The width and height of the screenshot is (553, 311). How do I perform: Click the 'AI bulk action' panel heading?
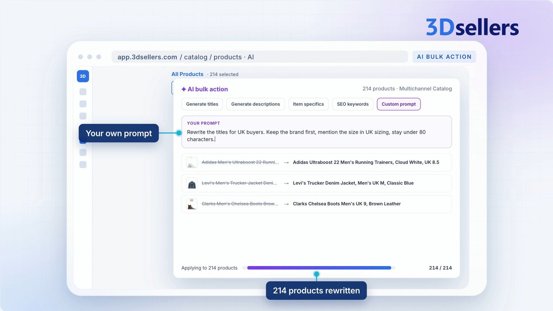(208, 89)
